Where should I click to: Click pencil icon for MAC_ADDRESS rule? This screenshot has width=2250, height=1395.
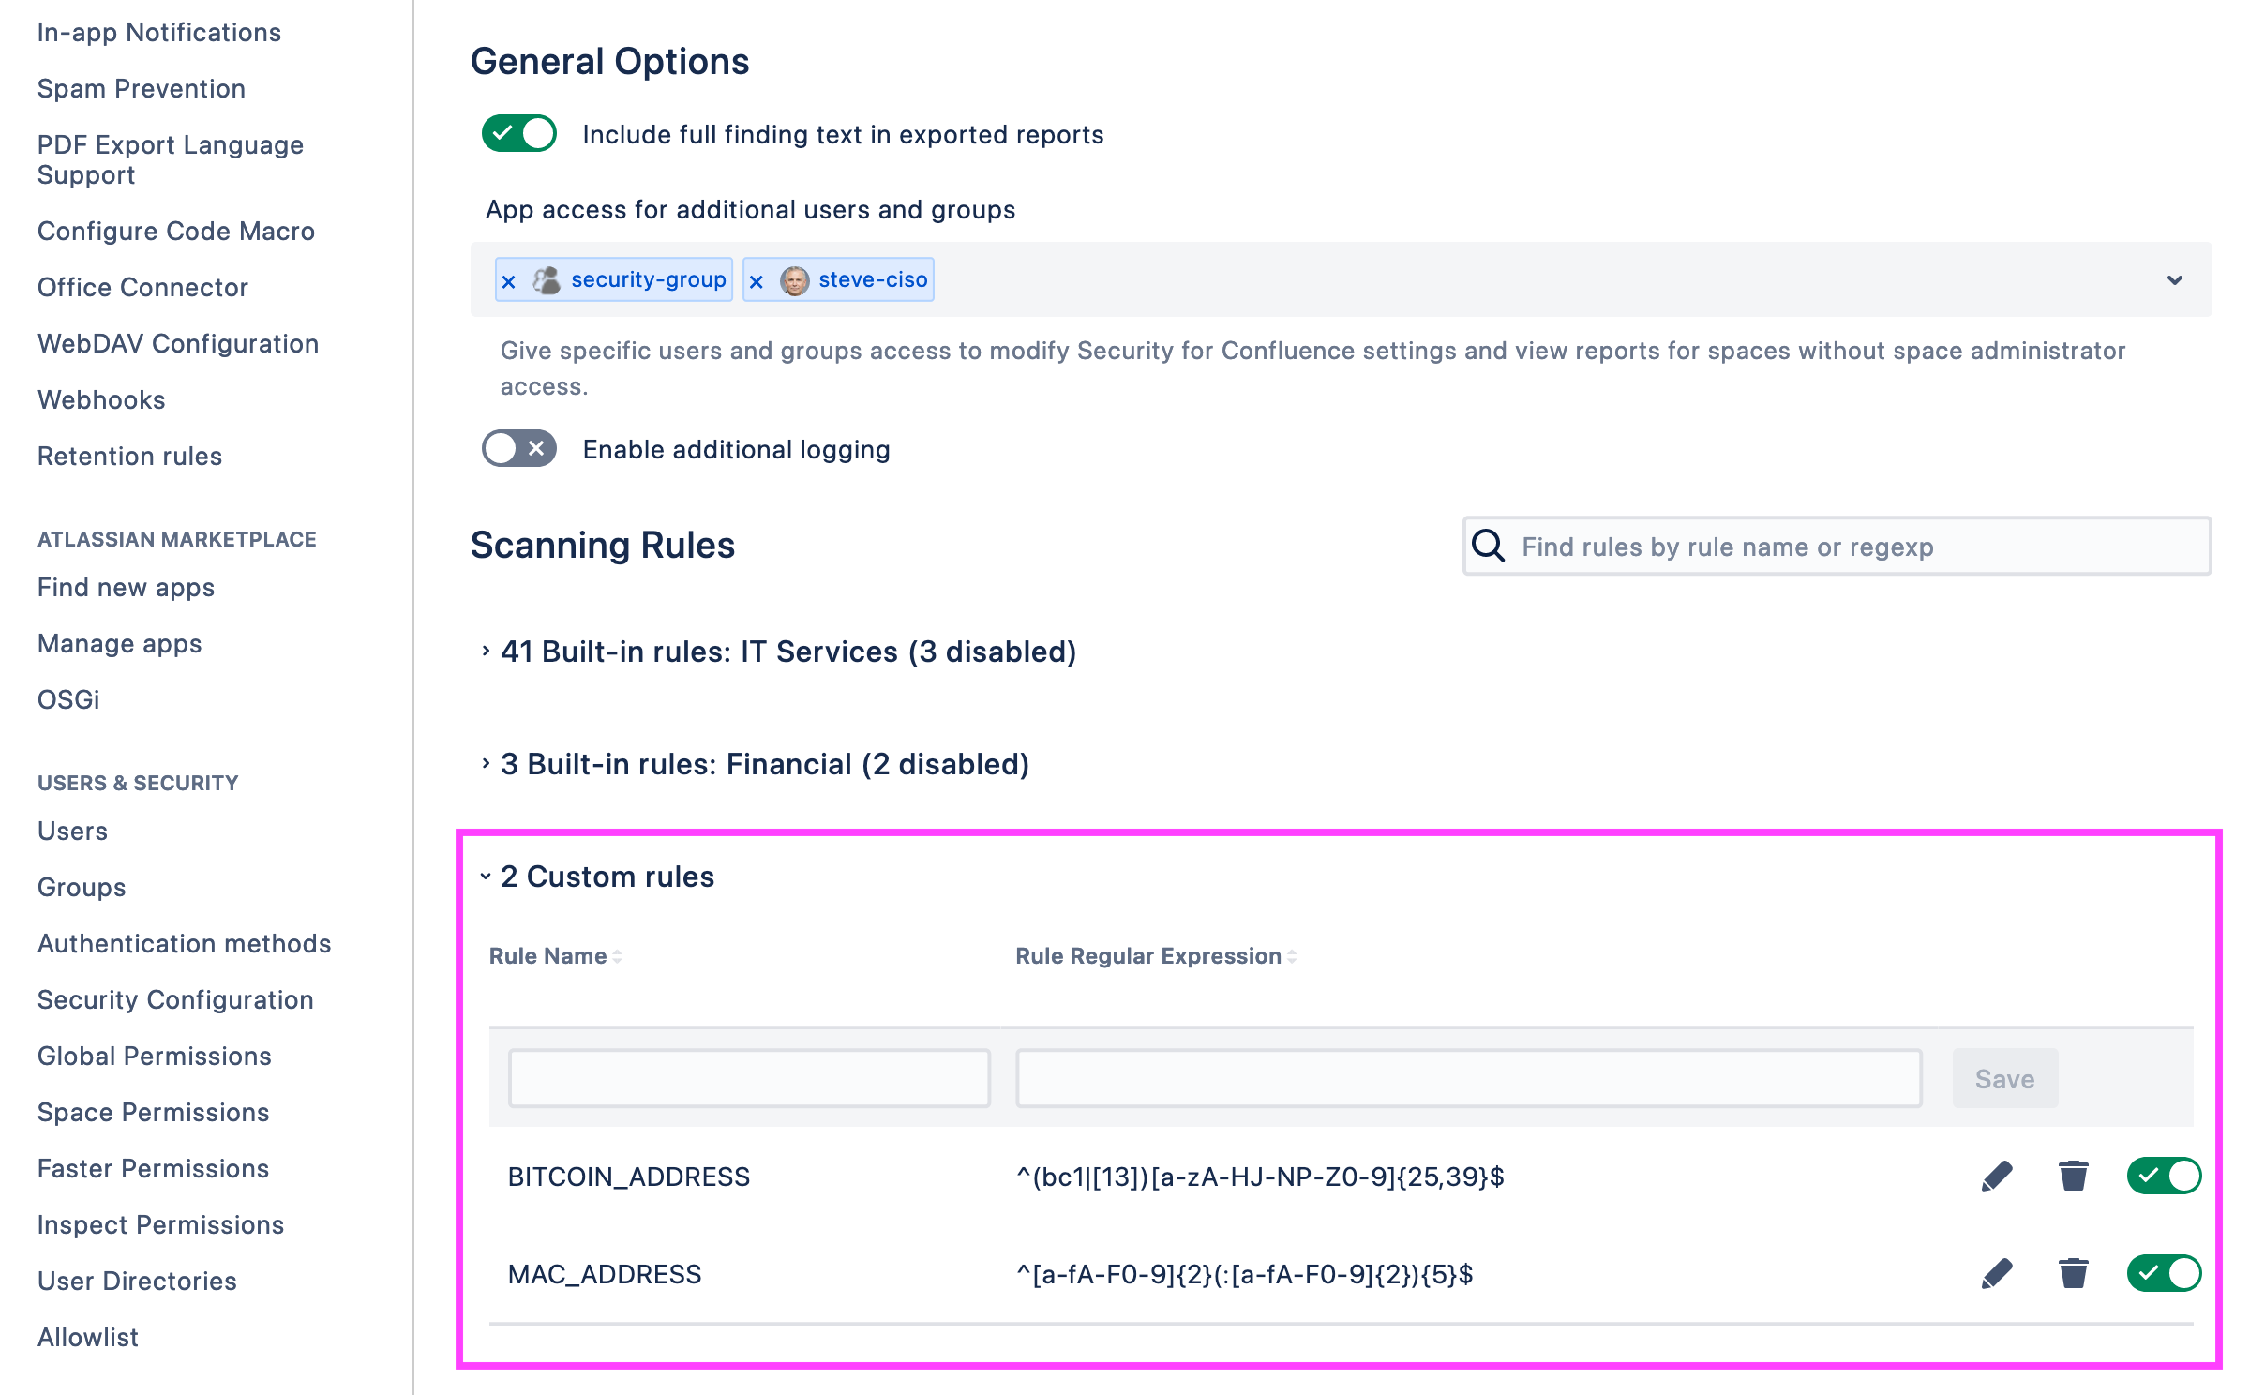click(x=1997, y=1273)
